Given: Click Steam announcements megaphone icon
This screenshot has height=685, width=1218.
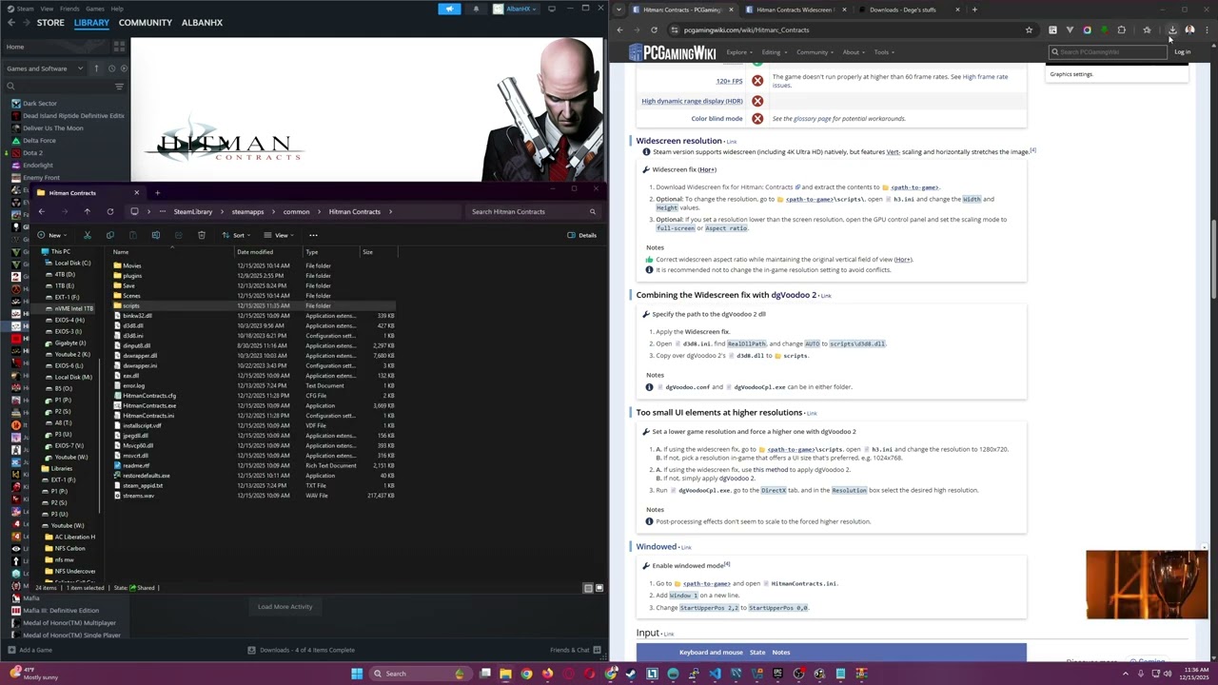Looking at the screenshot, I should 449,9.
